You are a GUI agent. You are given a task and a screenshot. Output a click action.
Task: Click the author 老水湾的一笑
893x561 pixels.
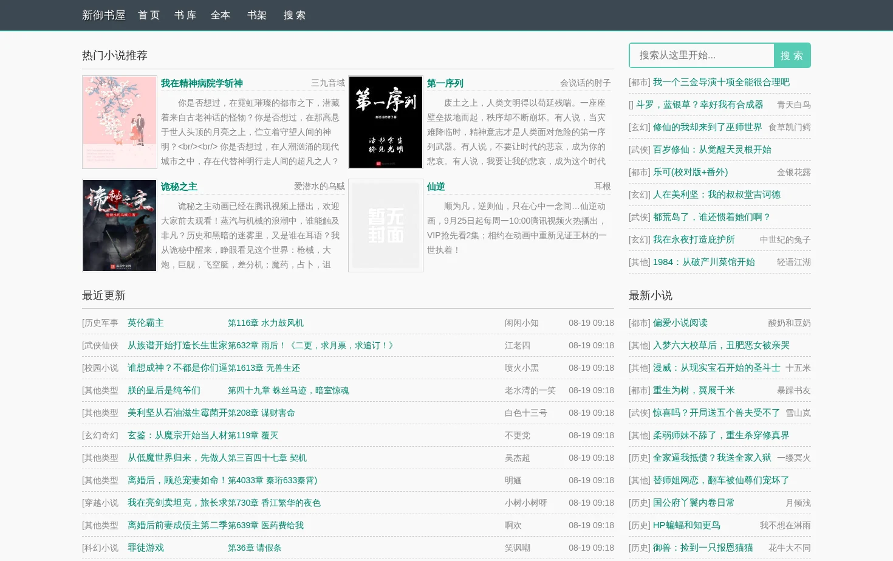(x=530, y=390)
